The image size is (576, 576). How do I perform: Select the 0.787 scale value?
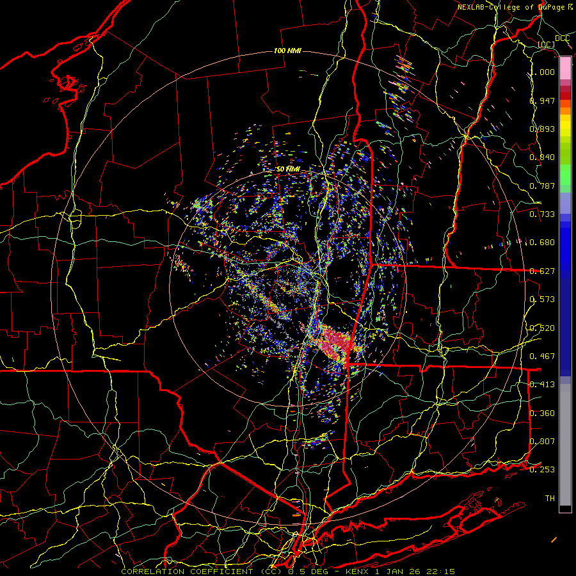542,186
